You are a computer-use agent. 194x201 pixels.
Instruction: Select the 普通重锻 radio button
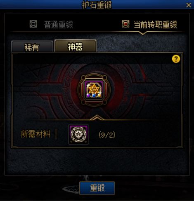[33, 24]
